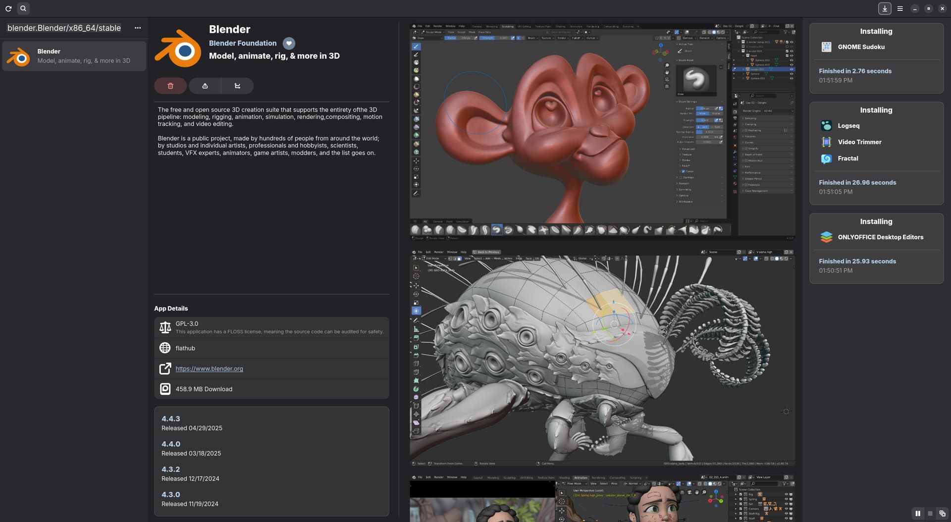
Task: Click the refresh icon in the header bar
Action: click(8, 8)
